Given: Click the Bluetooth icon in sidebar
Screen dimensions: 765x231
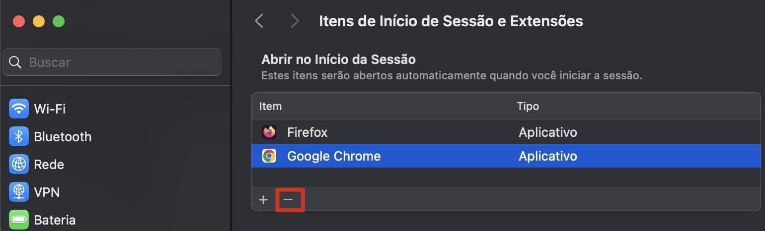Looking at the screenshot, I should pos(19,136).
